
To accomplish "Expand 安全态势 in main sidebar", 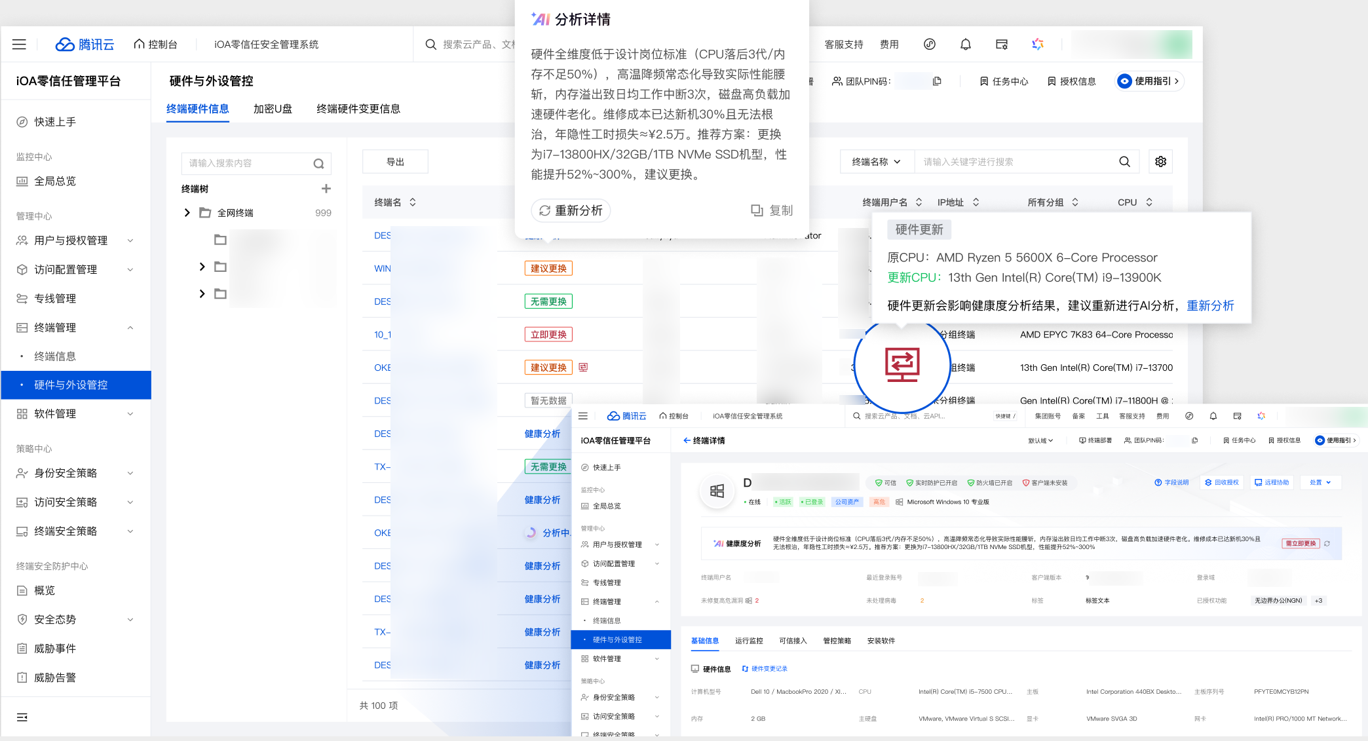I will (130, 620).
